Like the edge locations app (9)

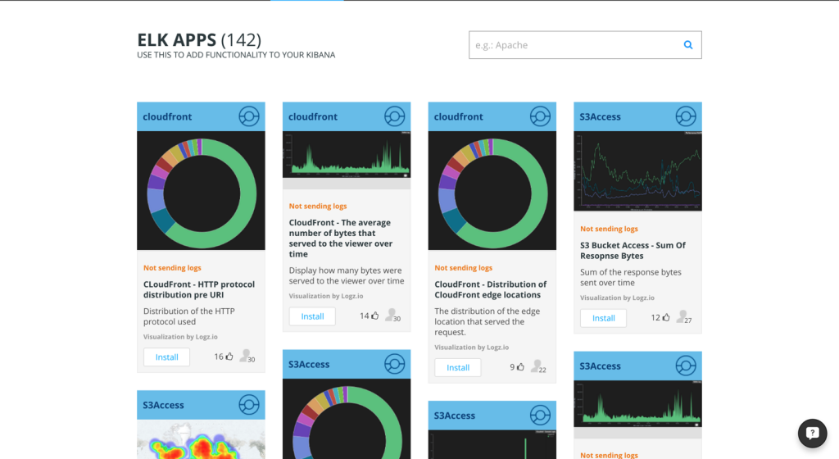pos(520,367)
